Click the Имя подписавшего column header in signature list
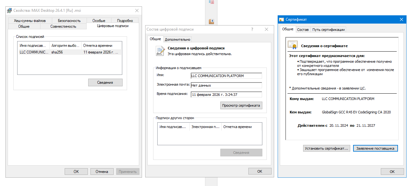412x186 pixels. point(34,46)
